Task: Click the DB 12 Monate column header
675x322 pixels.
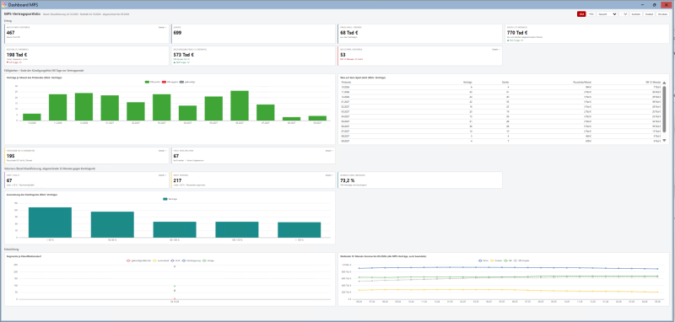Action: 652,81
